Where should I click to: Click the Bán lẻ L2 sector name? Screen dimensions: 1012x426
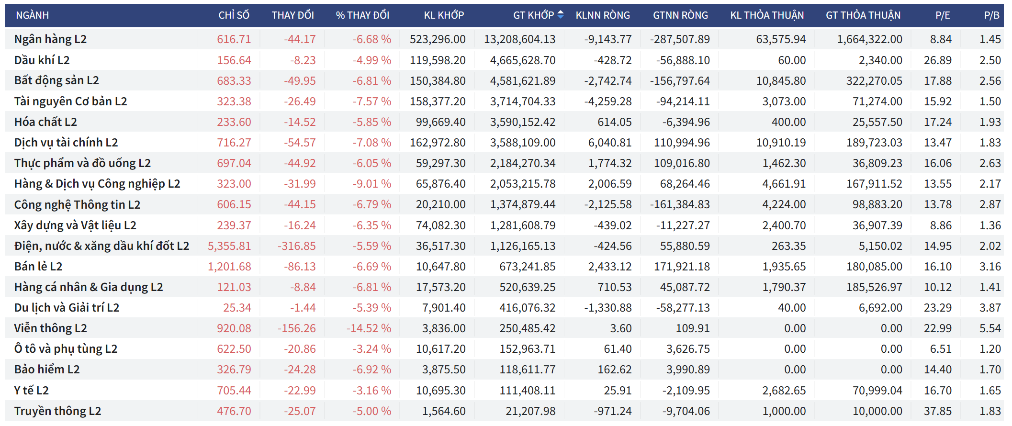38,267
